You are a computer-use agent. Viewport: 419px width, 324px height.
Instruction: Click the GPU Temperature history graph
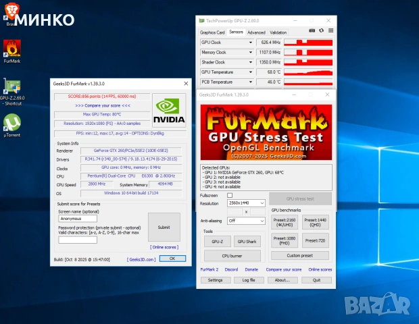[308, 72]
